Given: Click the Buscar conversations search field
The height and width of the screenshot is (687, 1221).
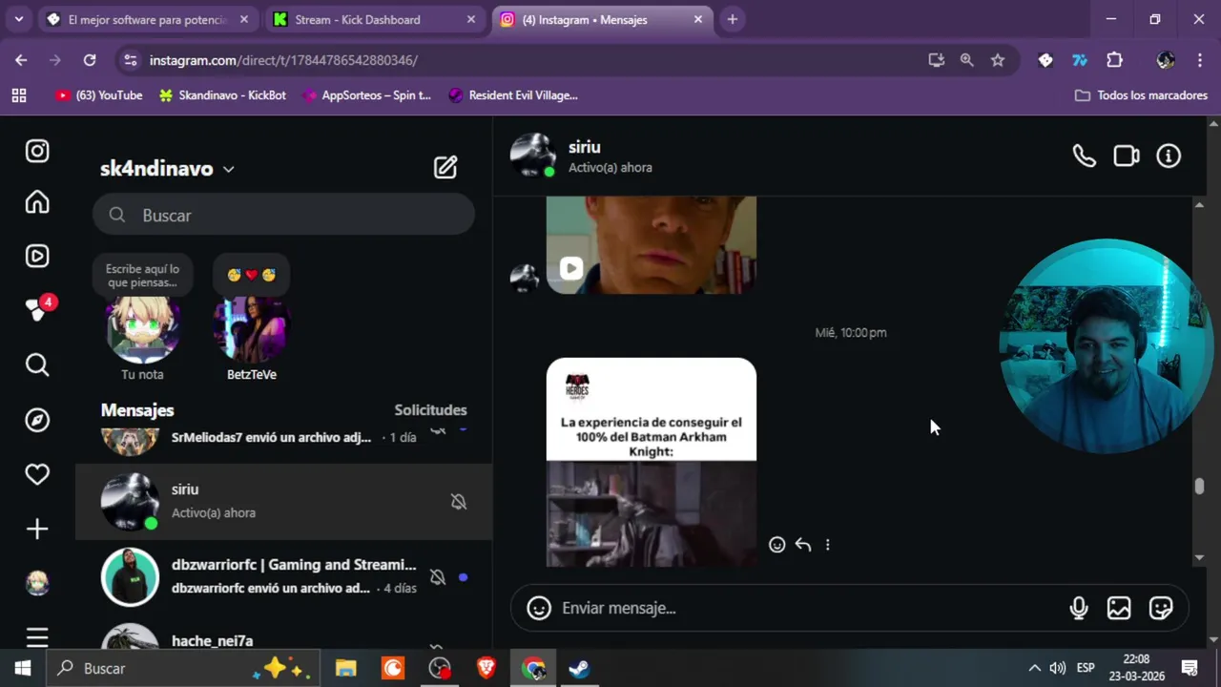Looking at the screenshot, I should [283, 216].
